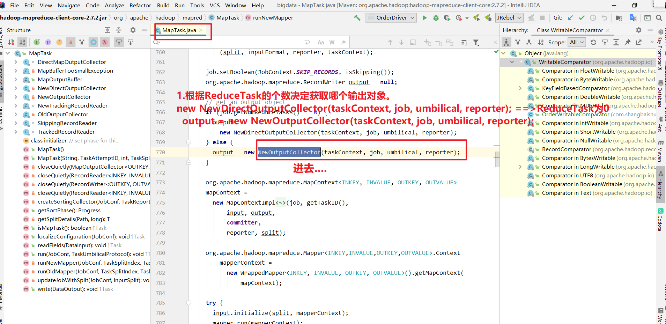Open the OrderDriver run configuration dropdown
666x324 pixels.
[391, 18]
